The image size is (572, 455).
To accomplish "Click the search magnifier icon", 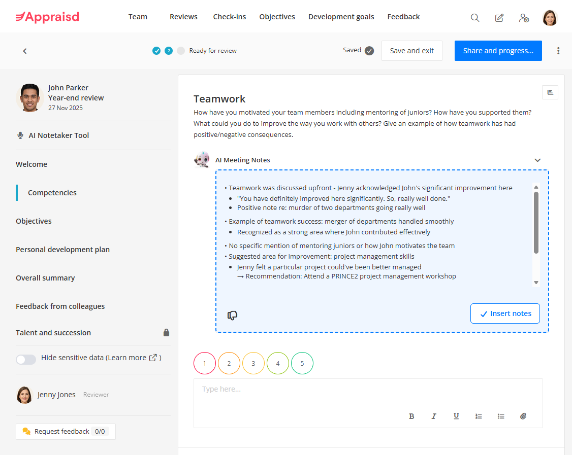I will click(x=475, y=18).
